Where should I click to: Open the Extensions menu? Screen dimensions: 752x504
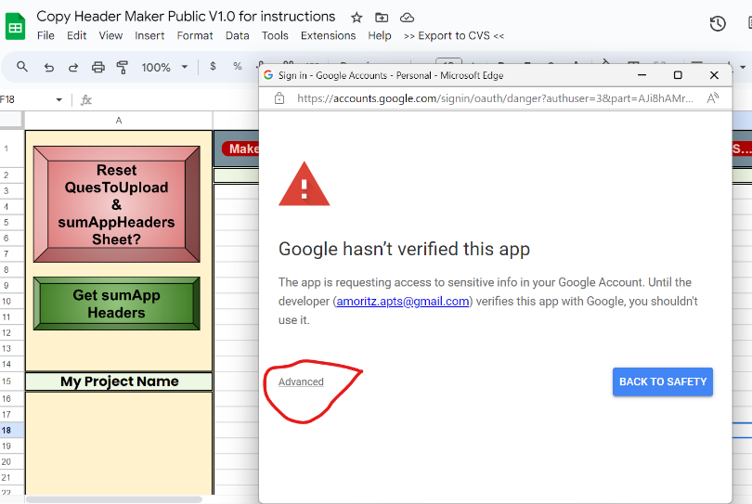[328, 35]
